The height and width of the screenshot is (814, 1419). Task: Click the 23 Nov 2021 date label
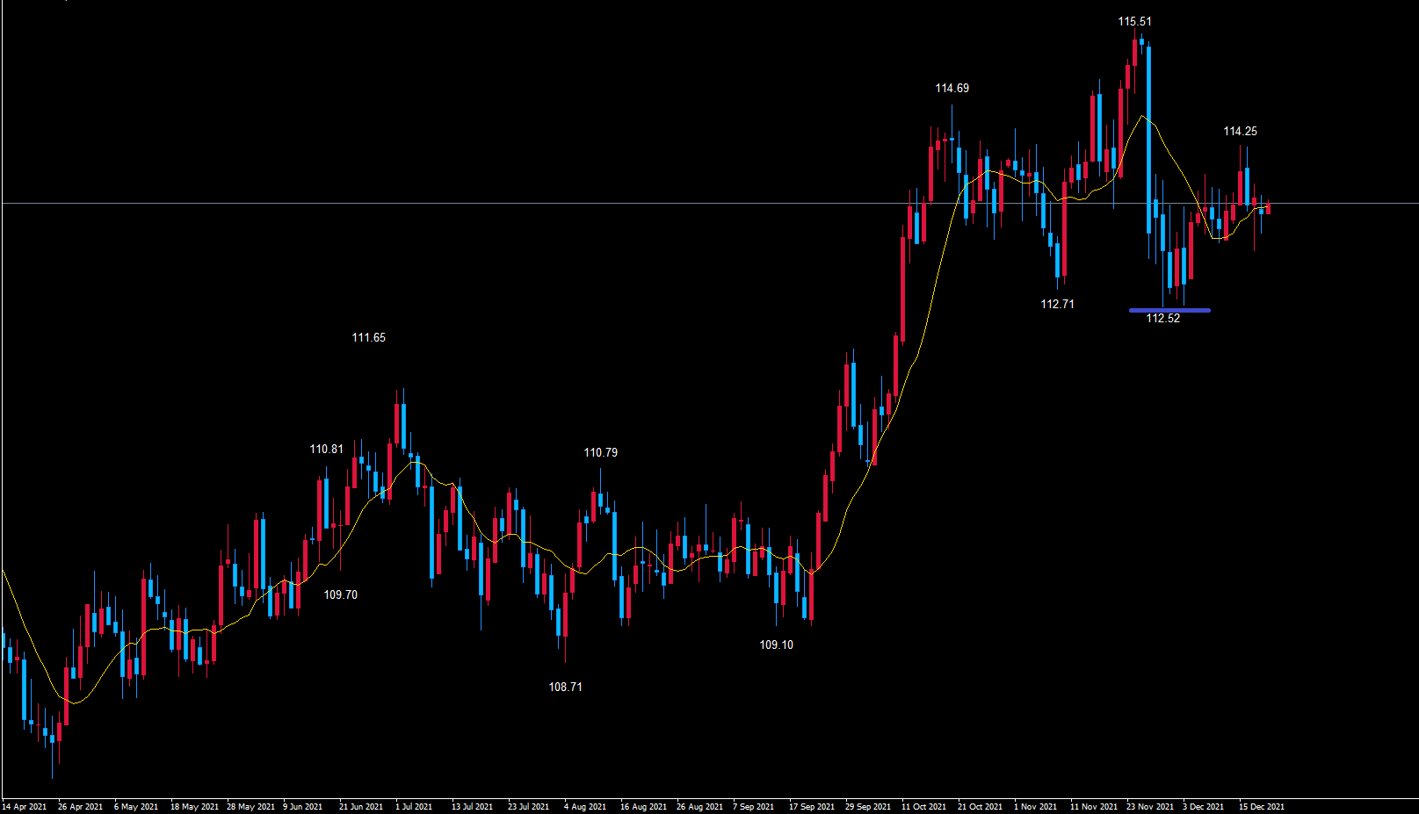[x=1150, y=806]
